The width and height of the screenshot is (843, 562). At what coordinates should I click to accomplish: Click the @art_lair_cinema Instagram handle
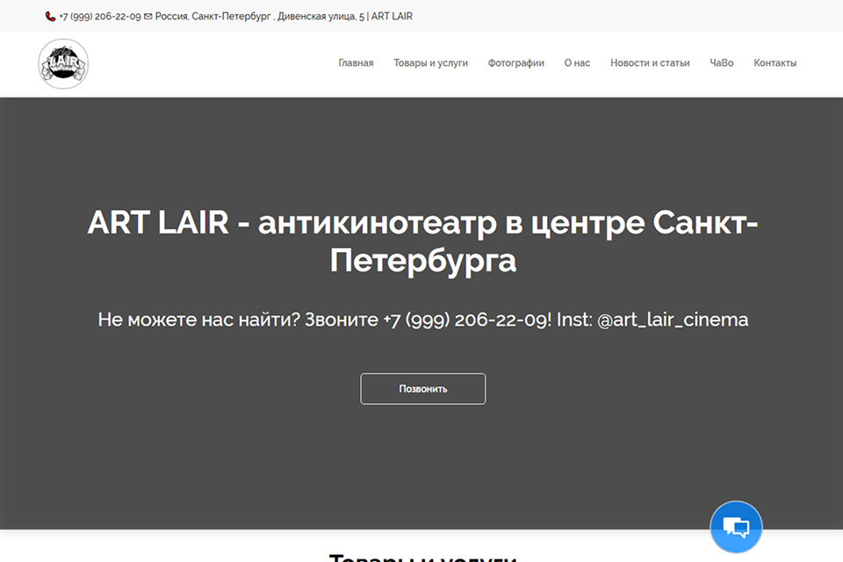pos(672,320)
